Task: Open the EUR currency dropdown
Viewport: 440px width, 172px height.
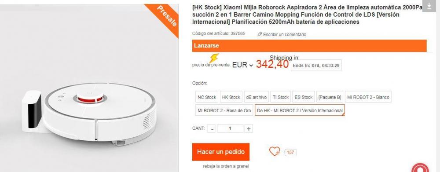Action: click(x=243, y=65)
